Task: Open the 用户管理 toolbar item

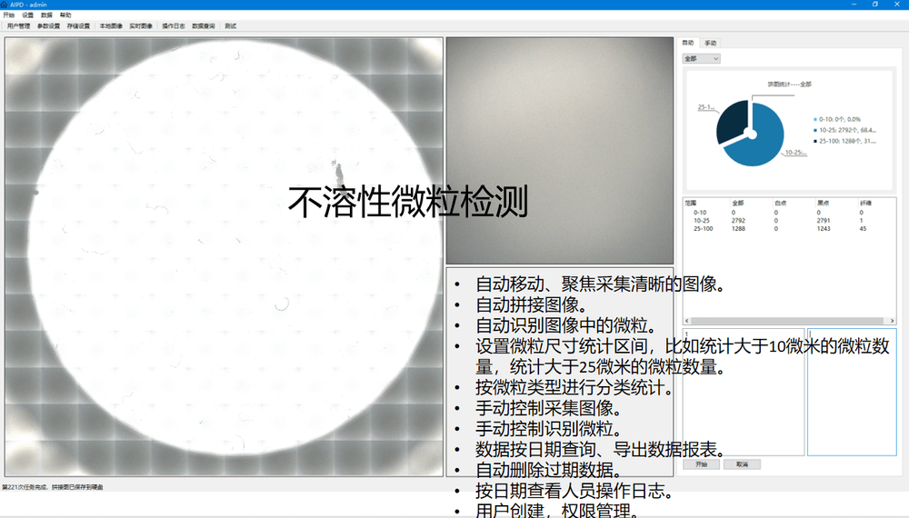Action: (x=18, y=26)
